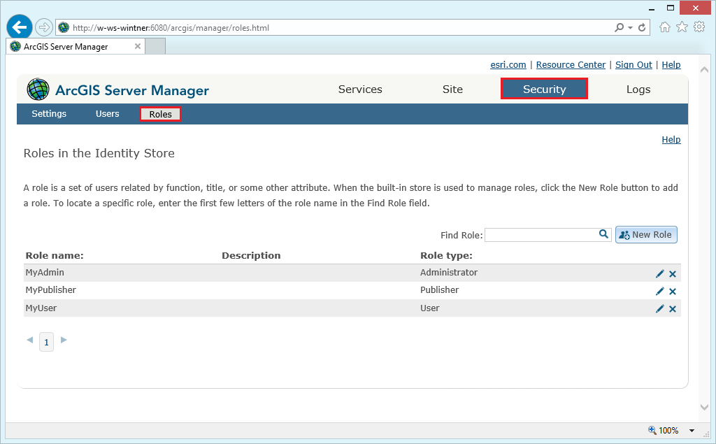Create a New Role
This screenshot has height=444, width=716.
click(x=645, y=234)
